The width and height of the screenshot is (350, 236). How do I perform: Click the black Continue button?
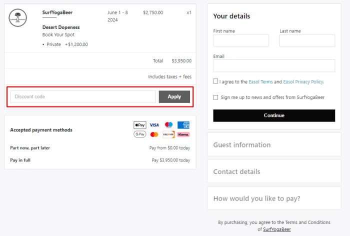[x=274, y=115]
